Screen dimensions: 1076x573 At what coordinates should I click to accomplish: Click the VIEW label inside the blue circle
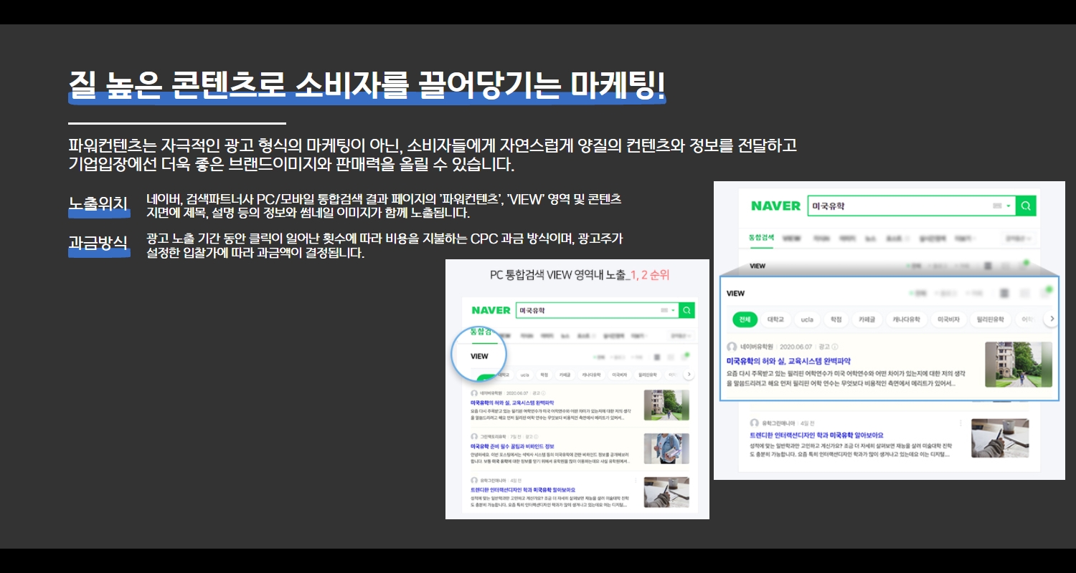coord(479,356)
